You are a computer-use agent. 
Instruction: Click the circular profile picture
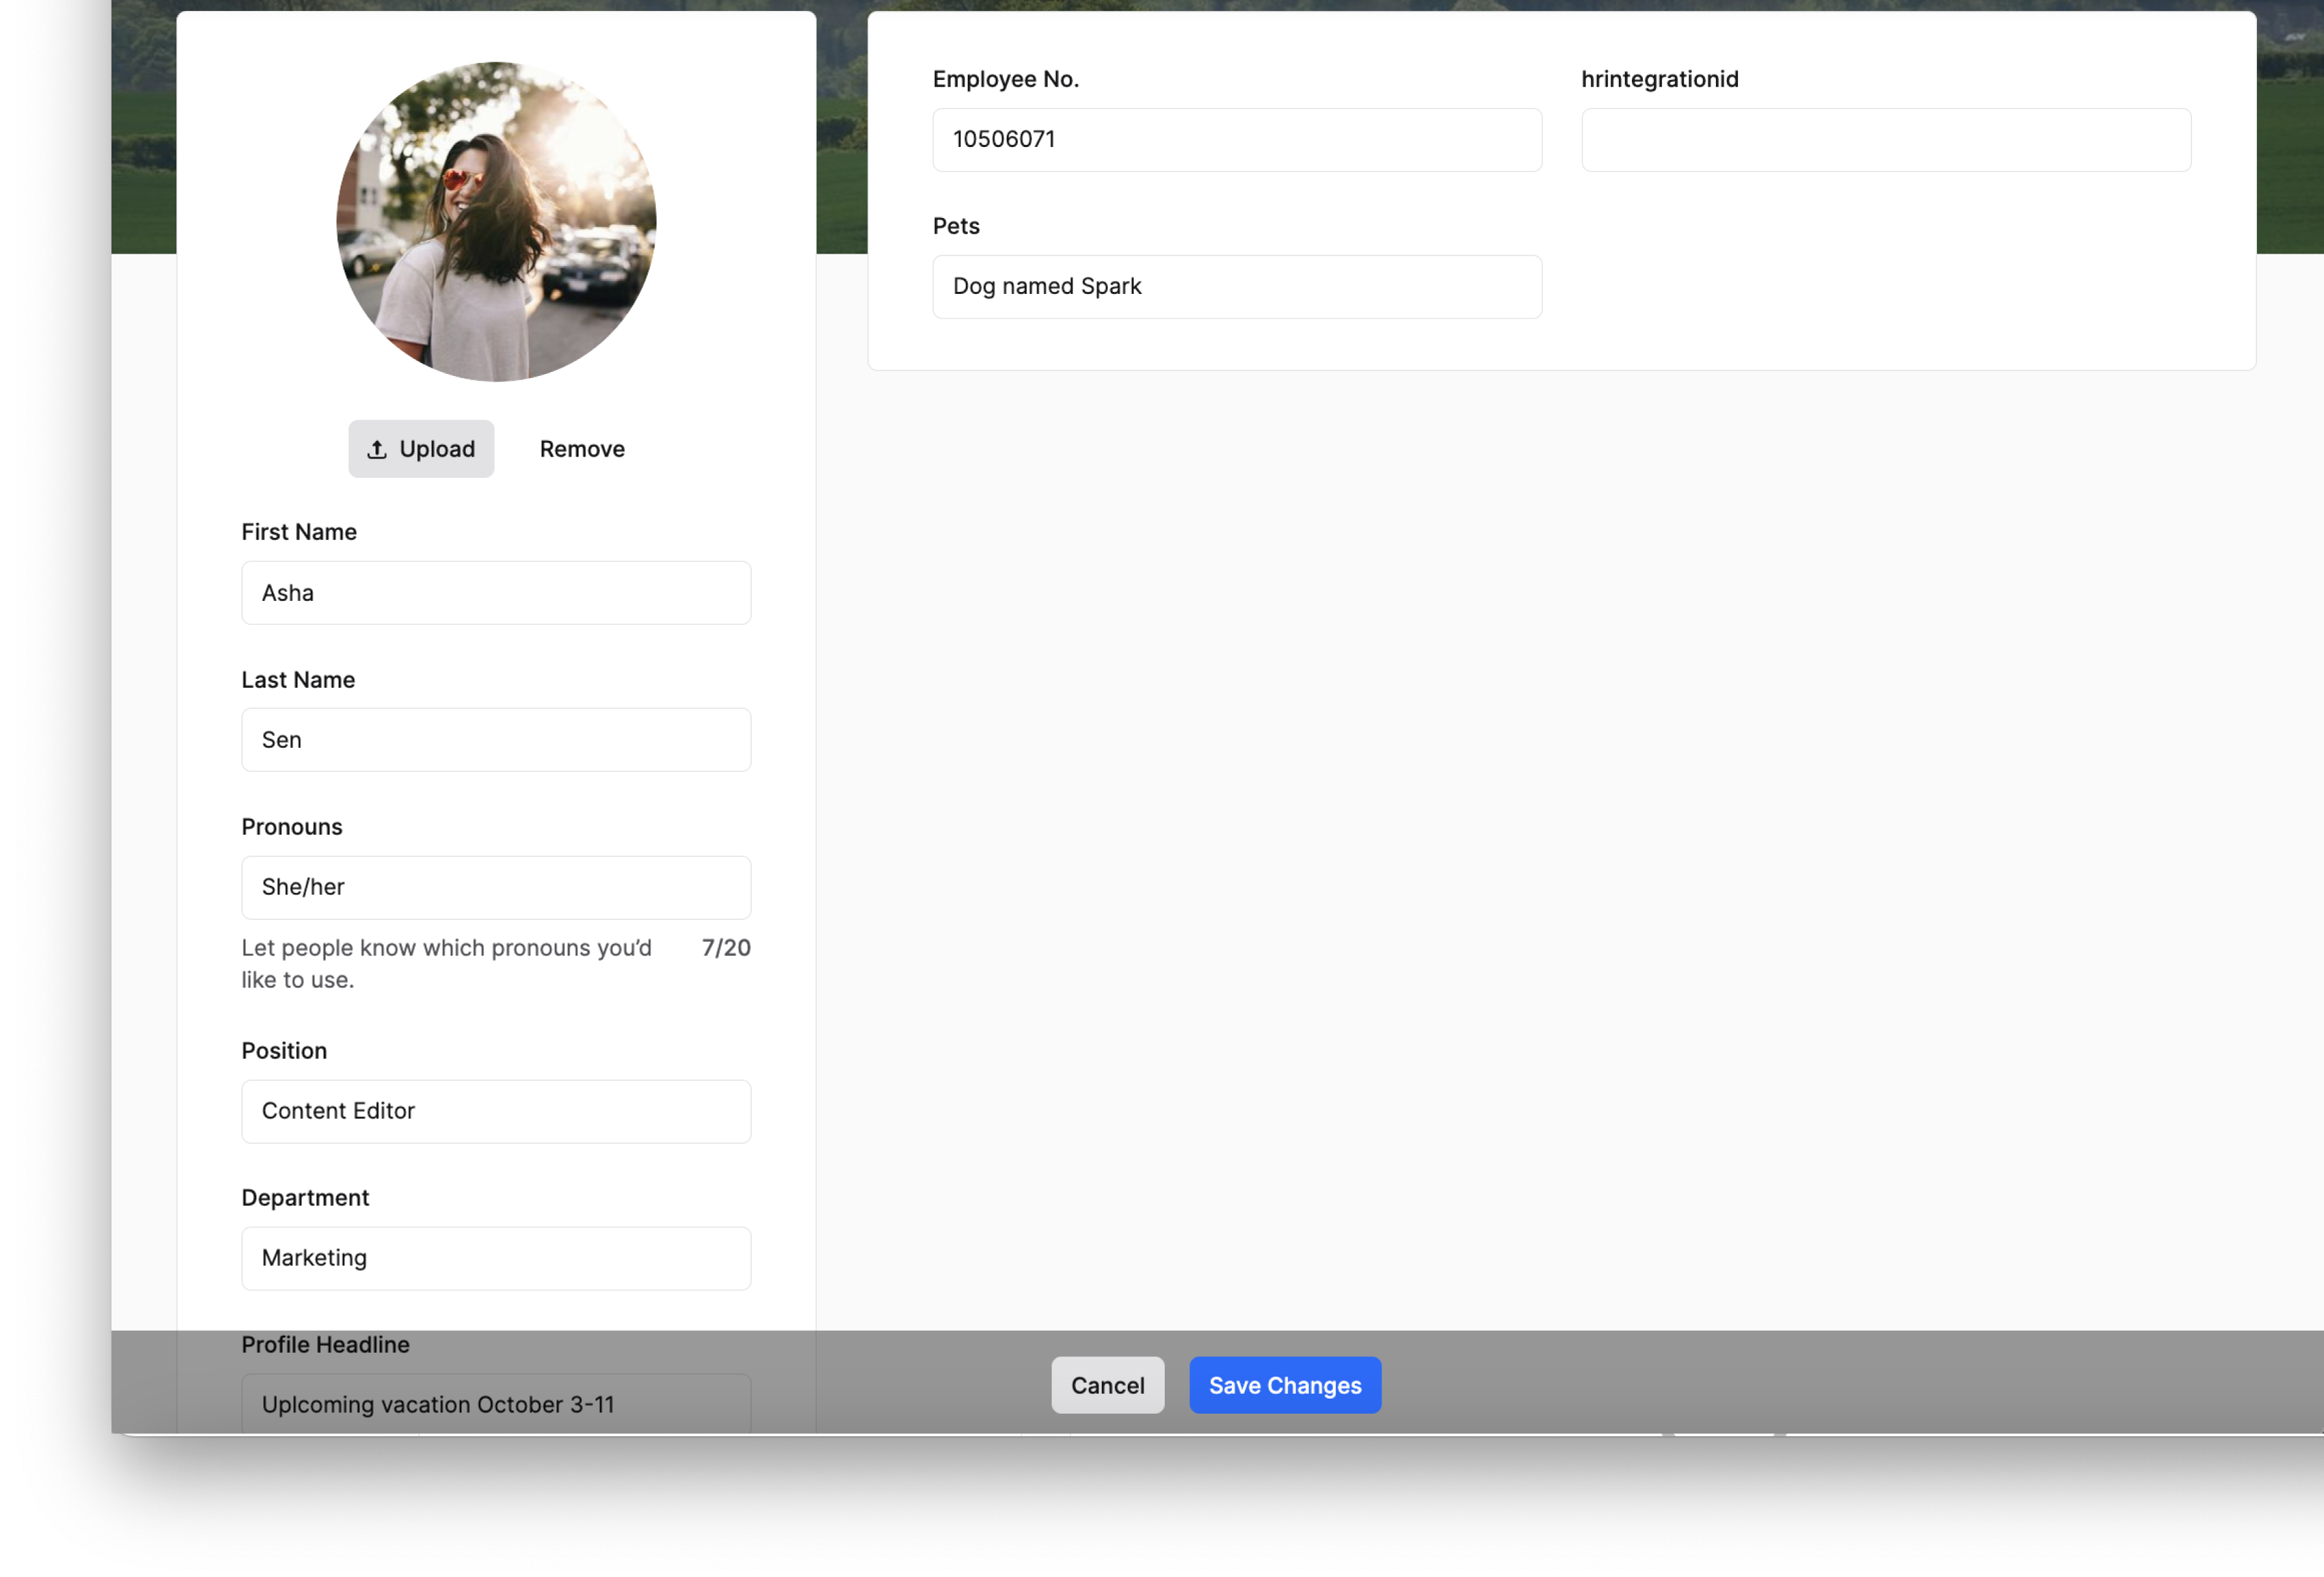coord(496,222)
